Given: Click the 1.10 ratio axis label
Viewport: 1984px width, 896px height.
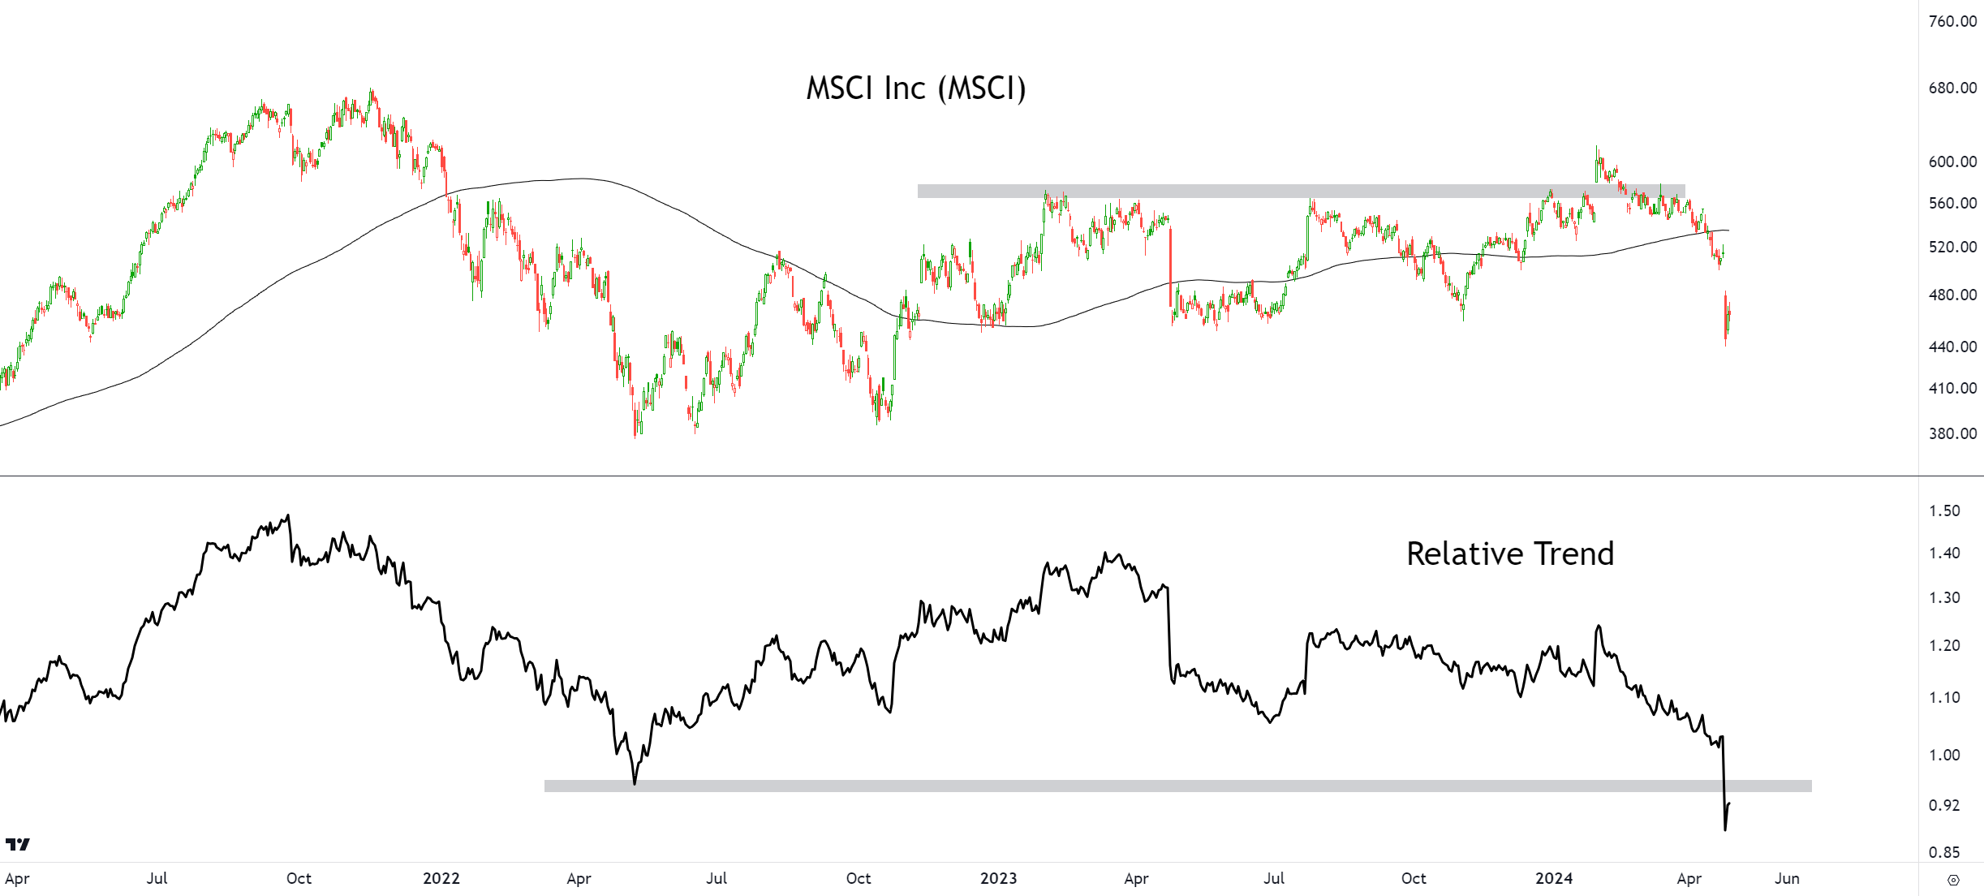Looking at the screenshot, I should pos(1944,697).
